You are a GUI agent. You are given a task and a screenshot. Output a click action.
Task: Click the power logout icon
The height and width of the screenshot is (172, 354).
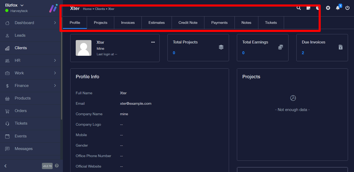(x=347, y=8)
